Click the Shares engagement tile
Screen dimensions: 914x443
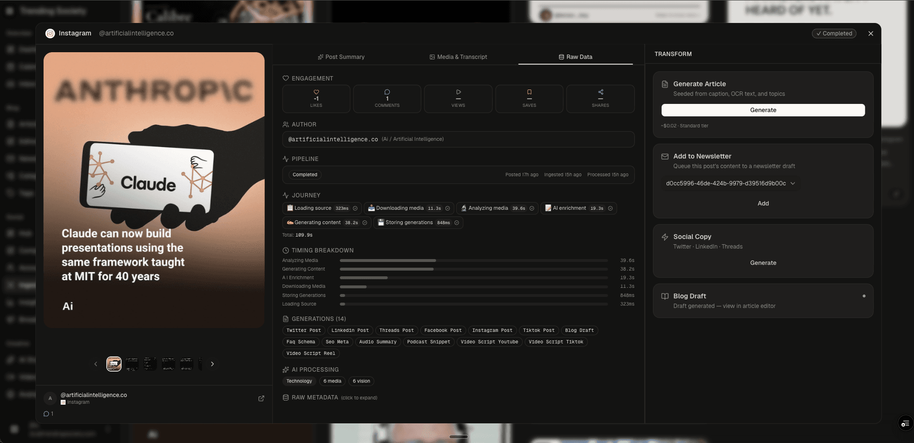point(600,99)
